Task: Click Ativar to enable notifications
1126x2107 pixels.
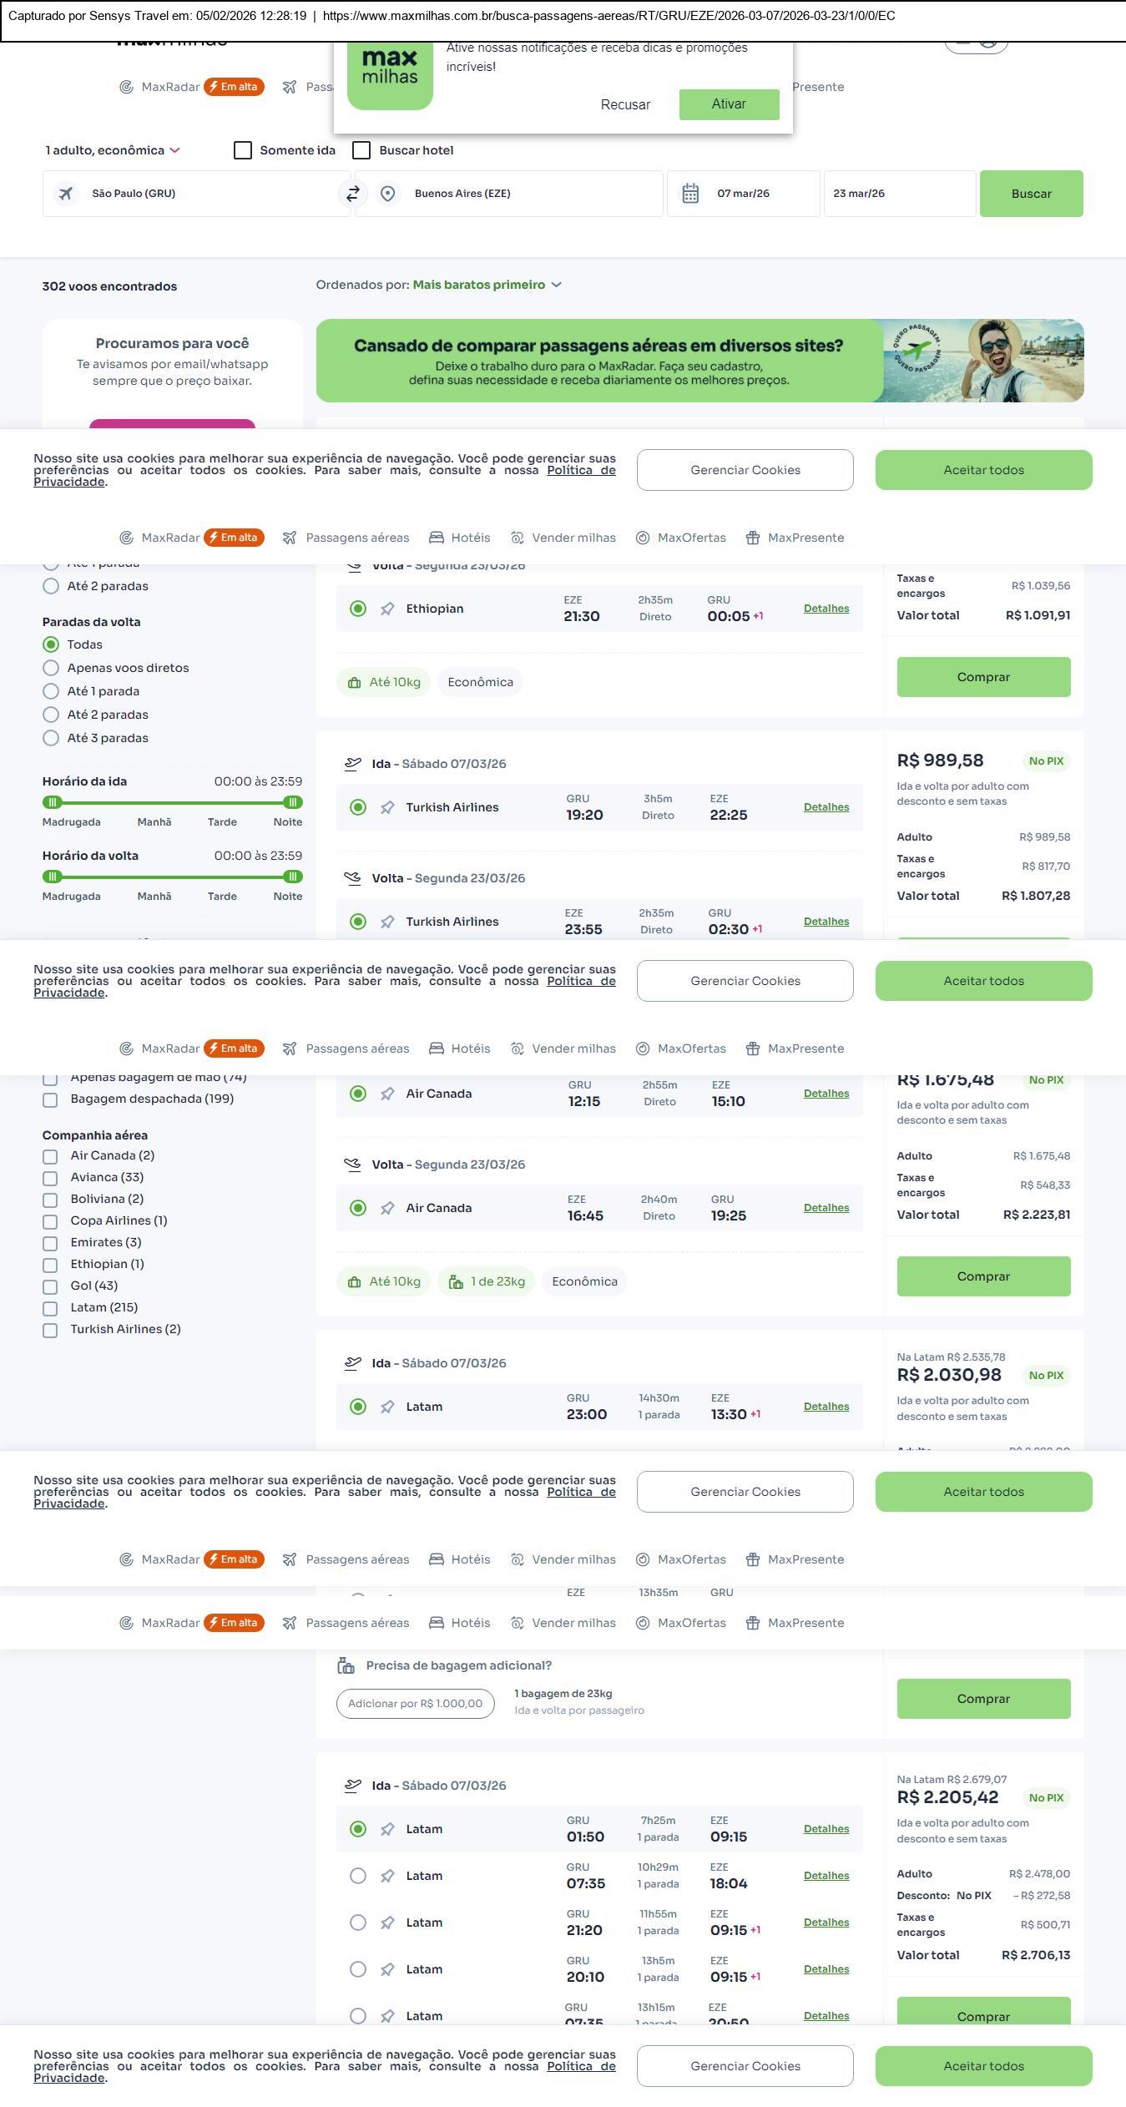Action: (729, 104)
